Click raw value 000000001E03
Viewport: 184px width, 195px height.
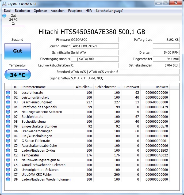[x=157, y=150]
